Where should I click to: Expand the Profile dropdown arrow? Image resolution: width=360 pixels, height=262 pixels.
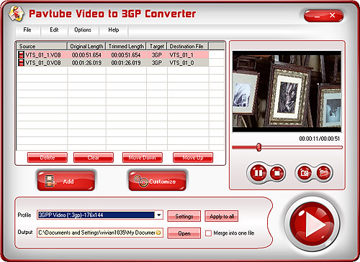click(159, 215)
